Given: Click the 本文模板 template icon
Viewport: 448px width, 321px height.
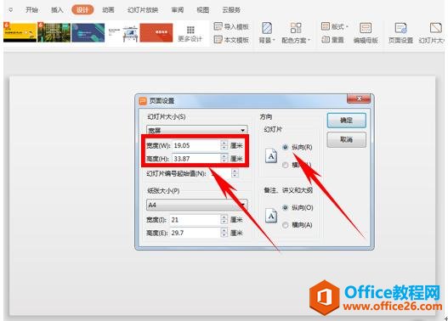Looking at the screenshot, I should pos(218,39).
